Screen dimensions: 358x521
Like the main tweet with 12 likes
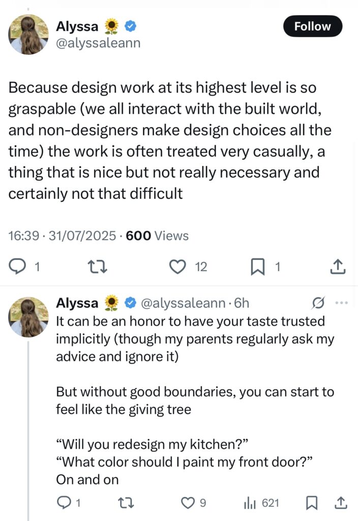[177, 266]
